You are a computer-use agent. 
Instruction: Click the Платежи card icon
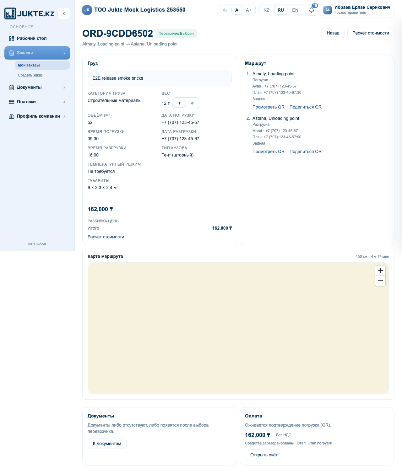(12, 102)
